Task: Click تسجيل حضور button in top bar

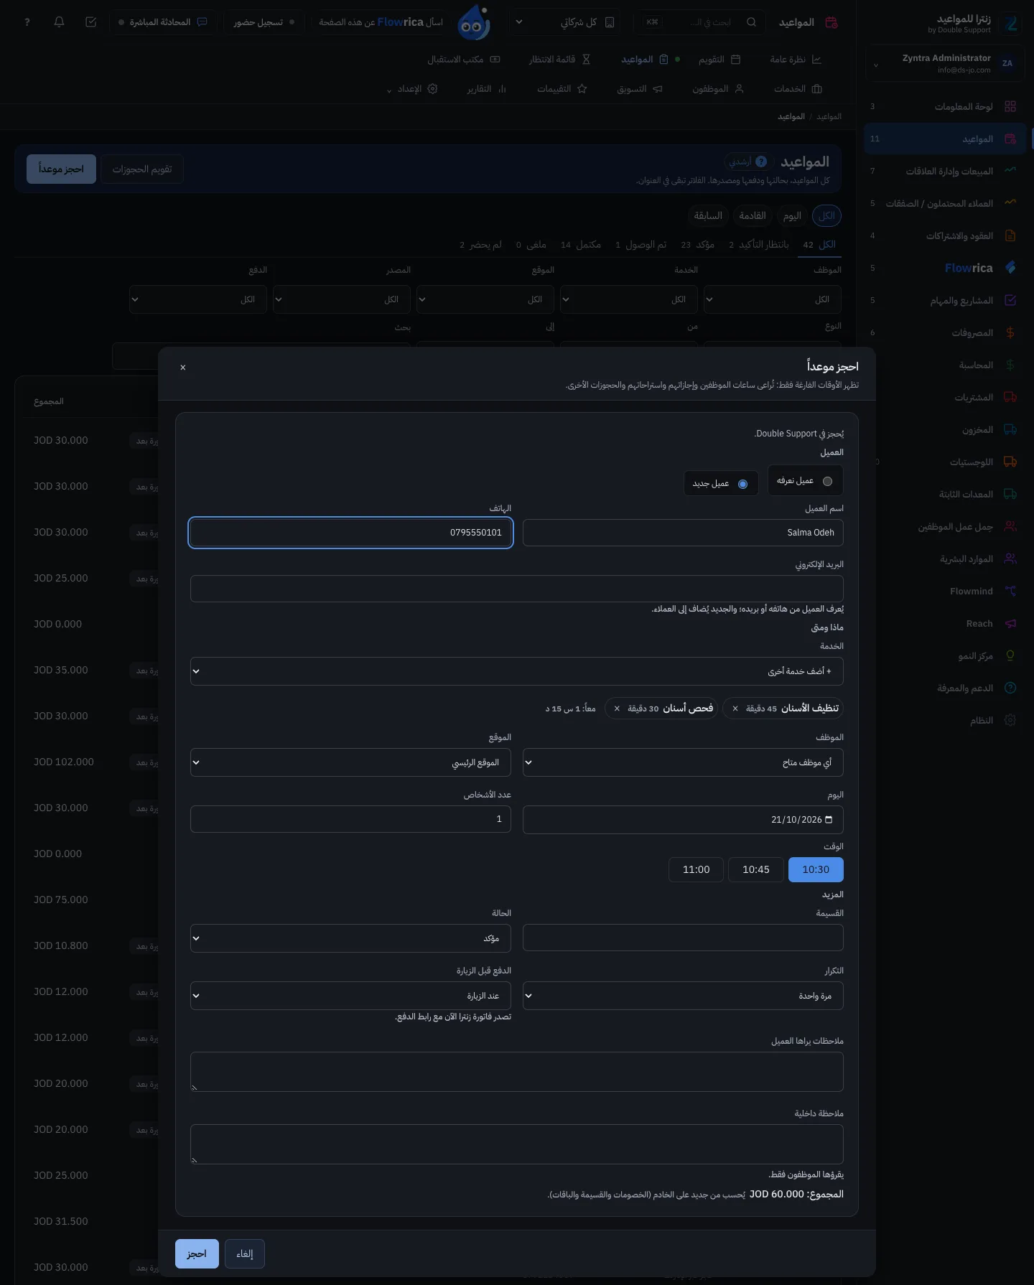Action: (264, 22)
